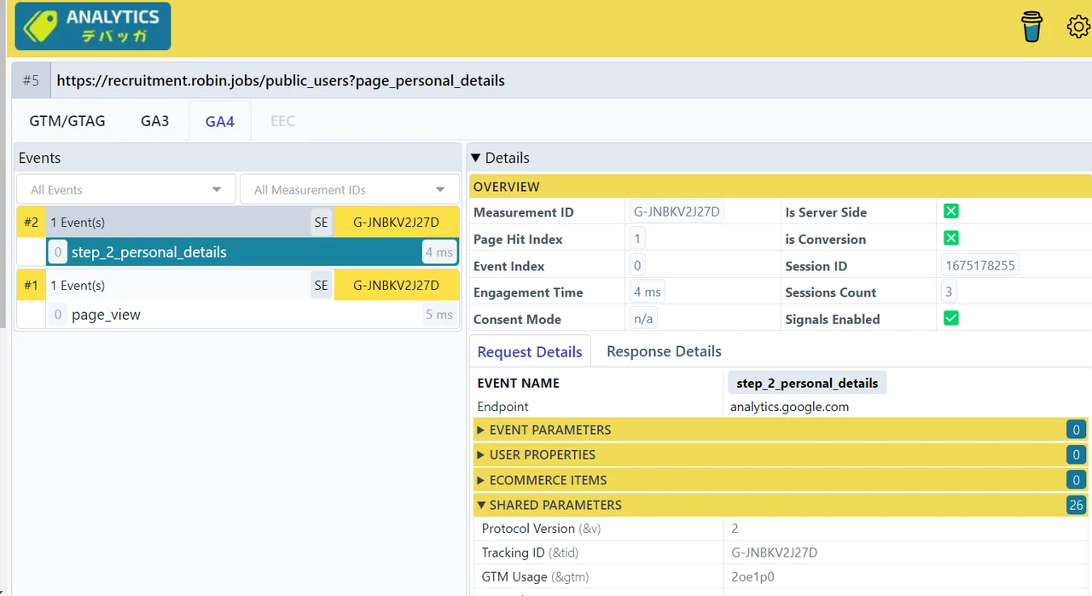Select the GA4 tab
The height and width of the screenshot is (596, 1092).
point(219,121)
